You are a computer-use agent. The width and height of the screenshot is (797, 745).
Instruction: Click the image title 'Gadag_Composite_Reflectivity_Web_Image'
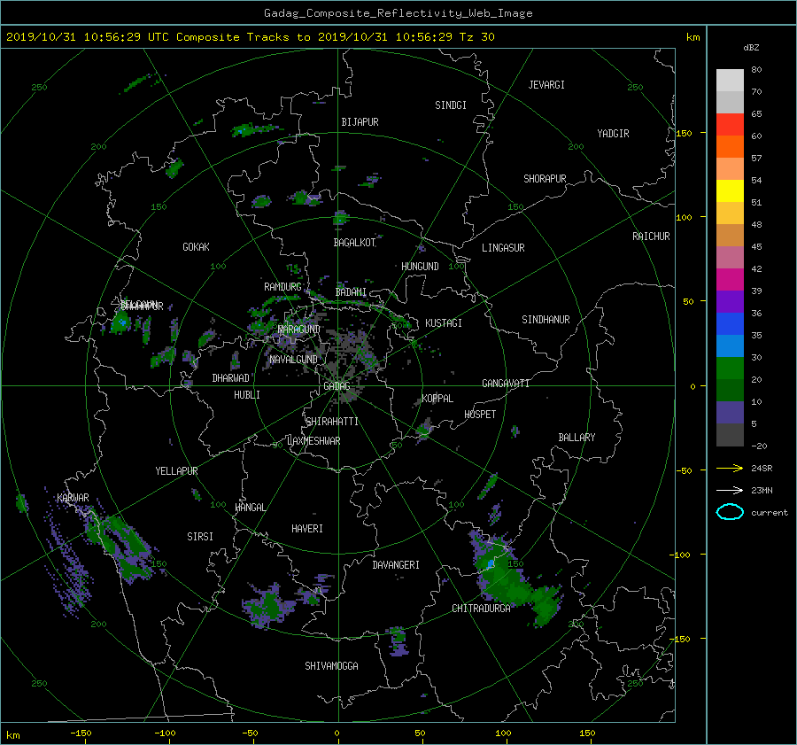point(398,13)
